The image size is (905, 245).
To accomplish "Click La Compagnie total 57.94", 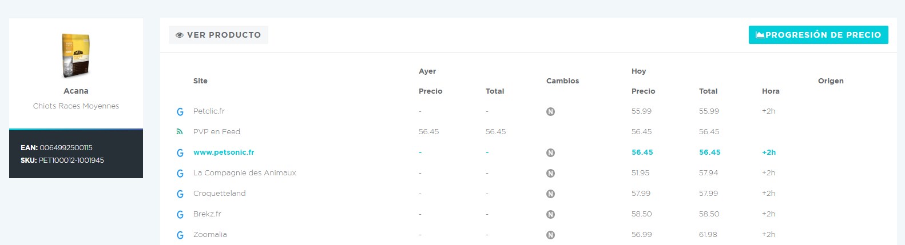I will pyautogui.click(x=709, y=173).
